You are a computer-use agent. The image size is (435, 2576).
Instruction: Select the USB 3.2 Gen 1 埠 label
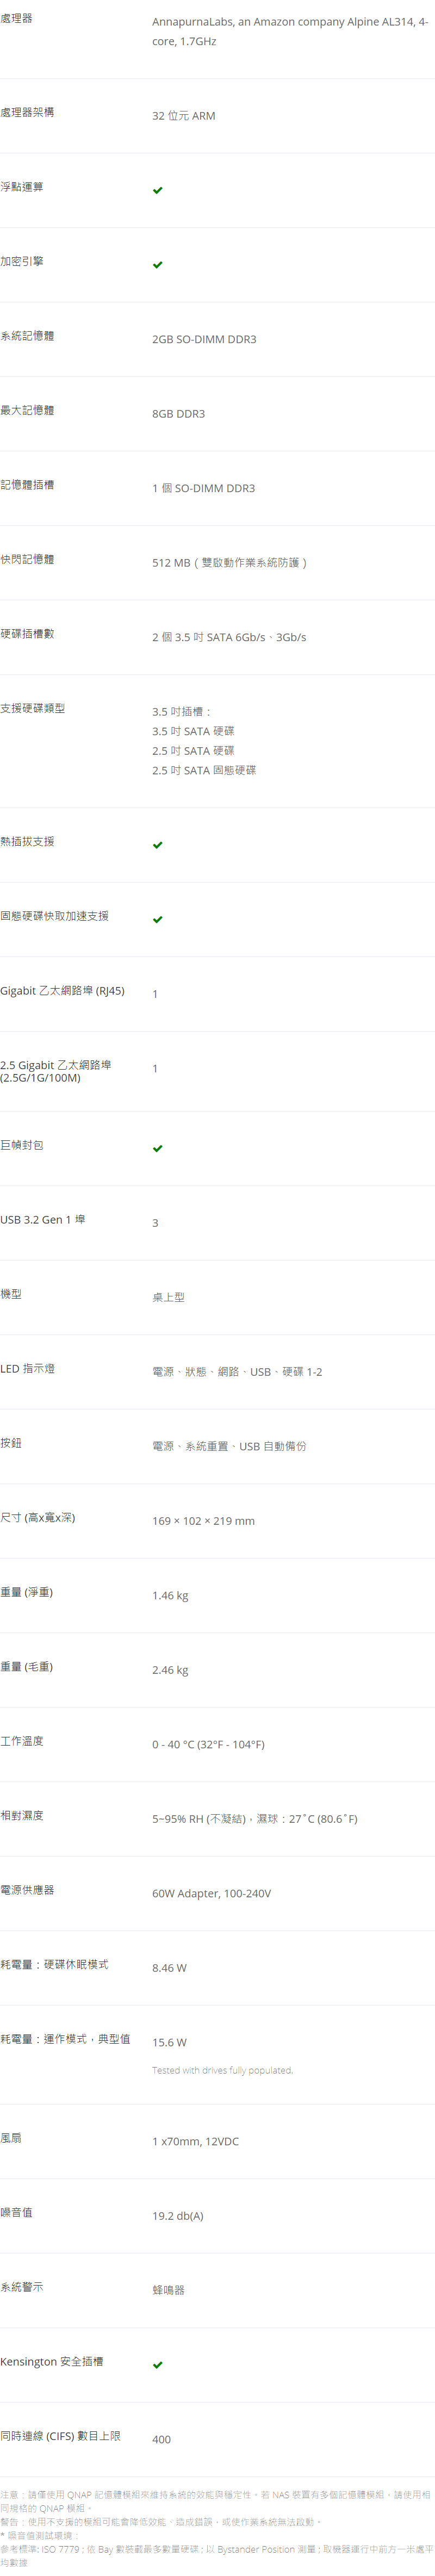(43, 1219)
